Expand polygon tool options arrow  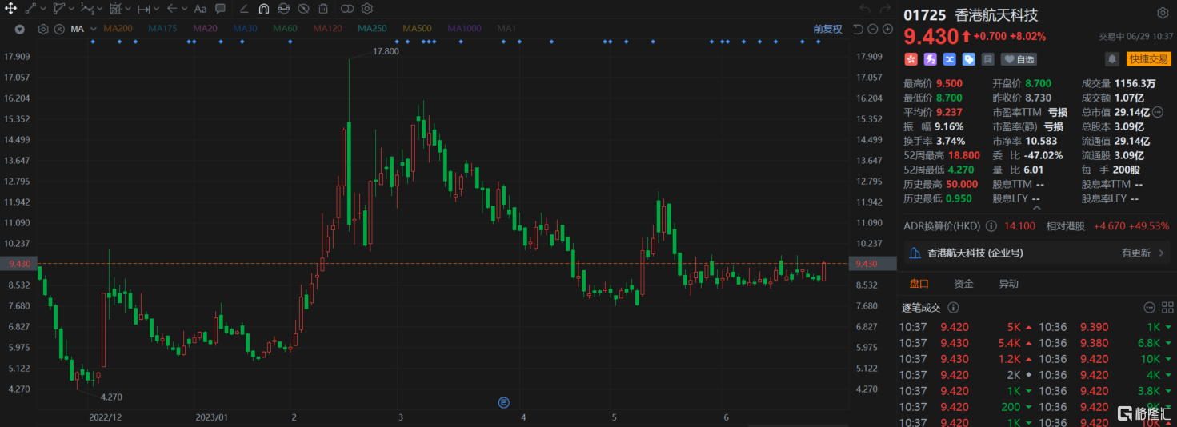coord(71,9)
